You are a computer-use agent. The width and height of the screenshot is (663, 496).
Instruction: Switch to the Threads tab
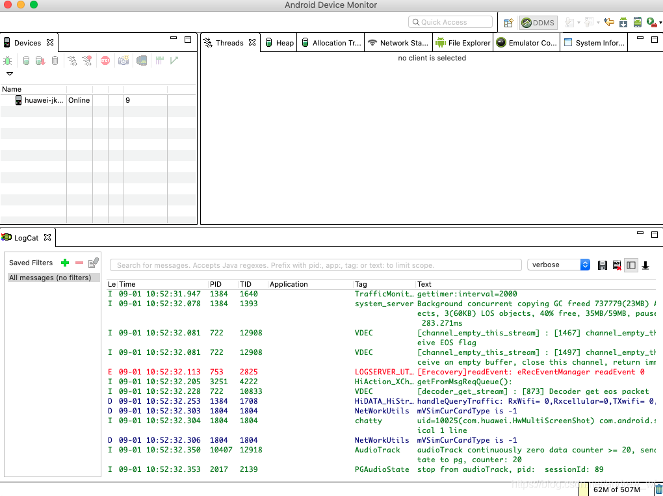[229, 43]
